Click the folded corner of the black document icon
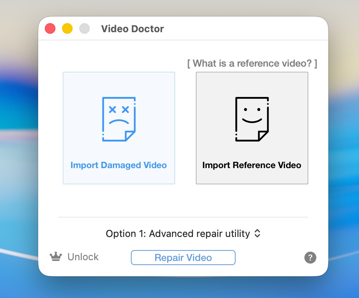This screenshot has height=298, width=359. tap(263, 136)
